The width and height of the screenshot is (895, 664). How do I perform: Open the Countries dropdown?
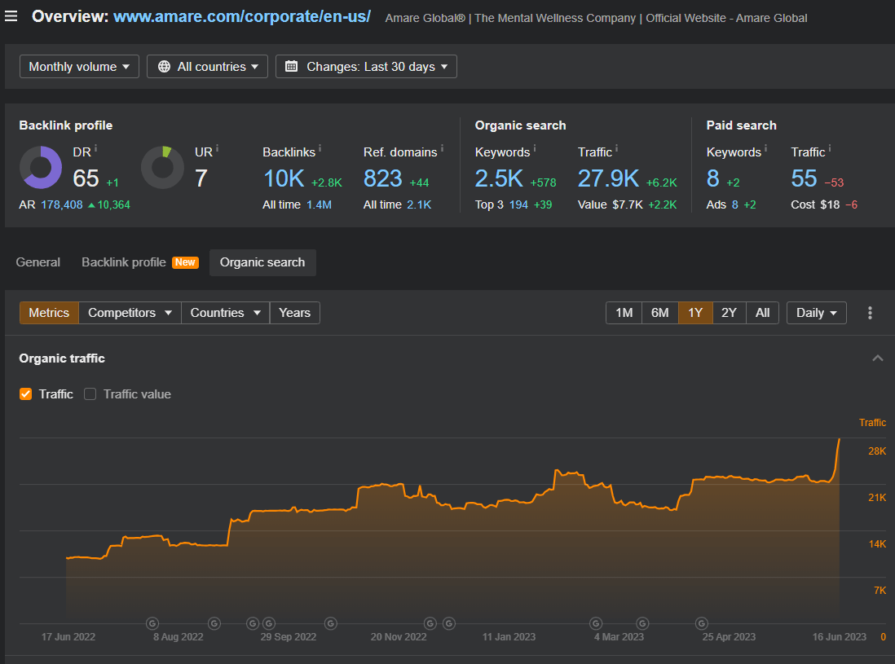tap(226, 313)
